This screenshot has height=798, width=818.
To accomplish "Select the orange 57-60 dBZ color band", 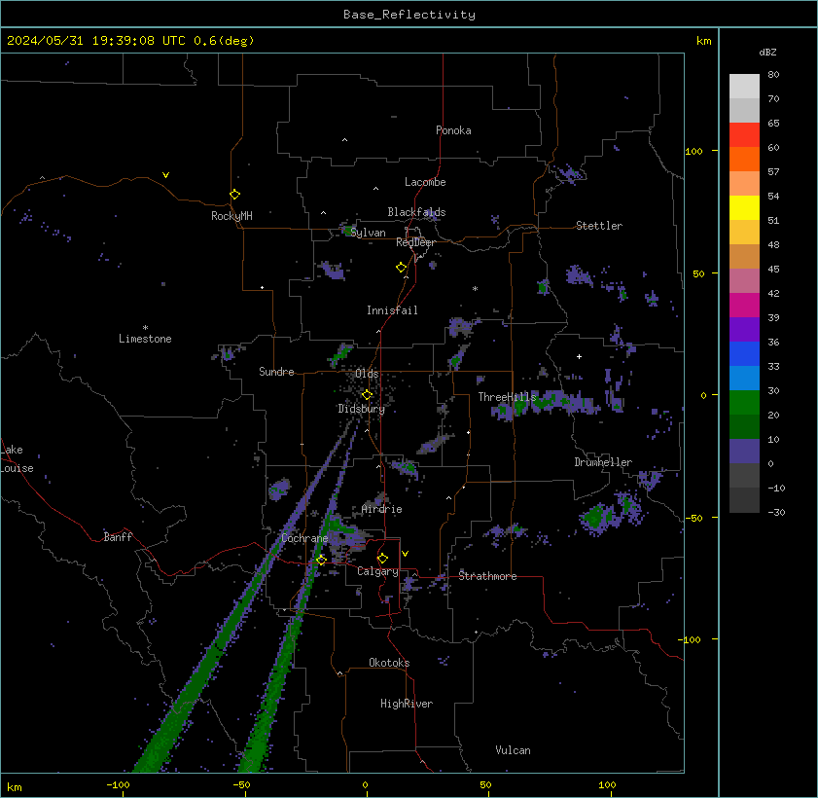I will pyautogui.click(x=744, y=160).
